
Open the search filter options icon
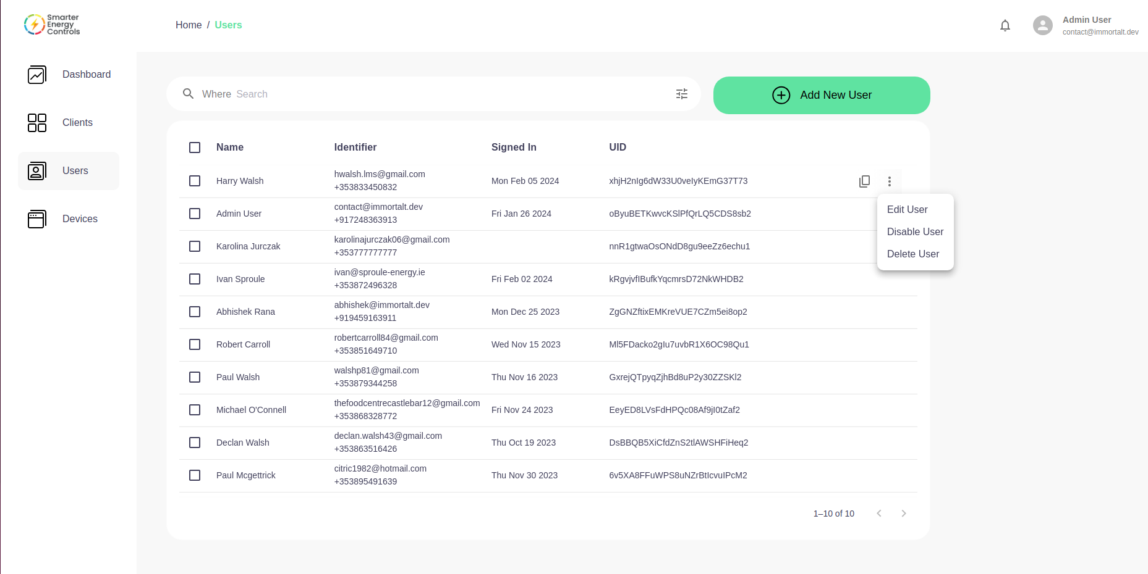click(681, 94)
